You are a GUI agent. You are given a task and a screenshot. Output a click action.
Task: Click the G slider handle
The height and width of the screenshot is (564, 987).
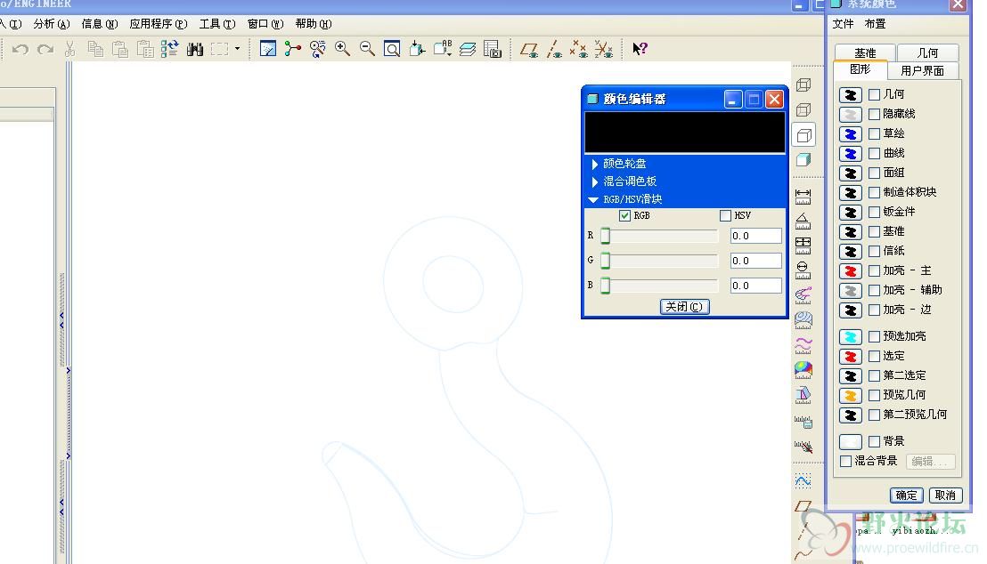tap(605, 261)
